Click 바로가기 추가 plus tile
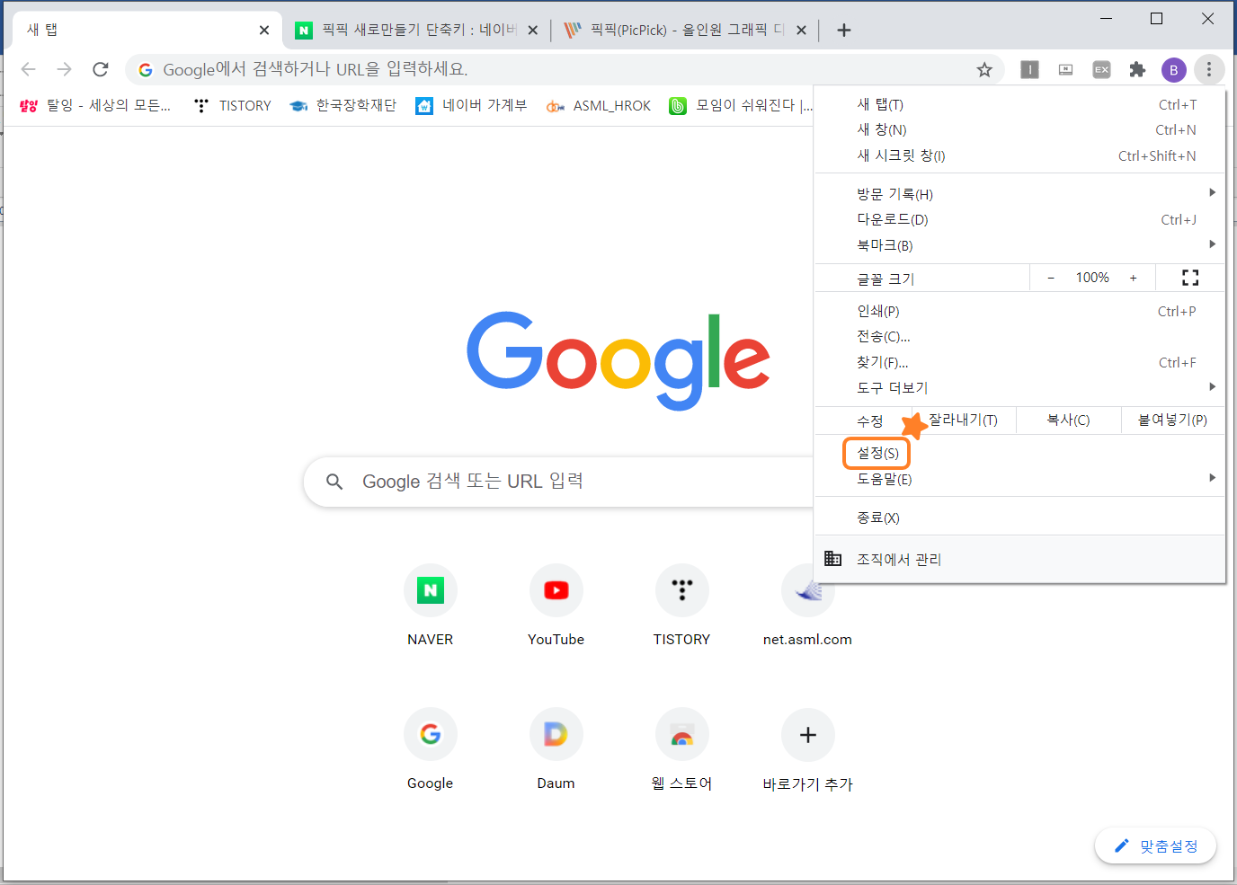The image size is (1237, 885). (x=808, y=748)
